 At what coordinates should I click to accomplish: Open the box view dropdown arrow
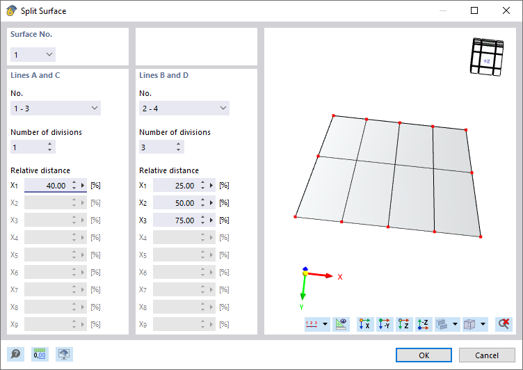(x=483, y=324)
